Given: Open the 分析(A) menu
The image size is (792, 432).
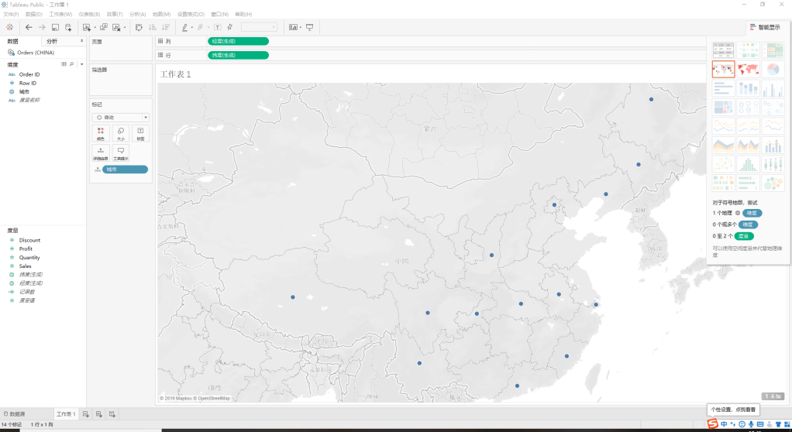Looking at the screenshot, I should [137, 14].
